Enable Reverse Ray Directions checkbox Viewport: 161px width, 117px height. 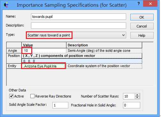(x=32, y=96)
